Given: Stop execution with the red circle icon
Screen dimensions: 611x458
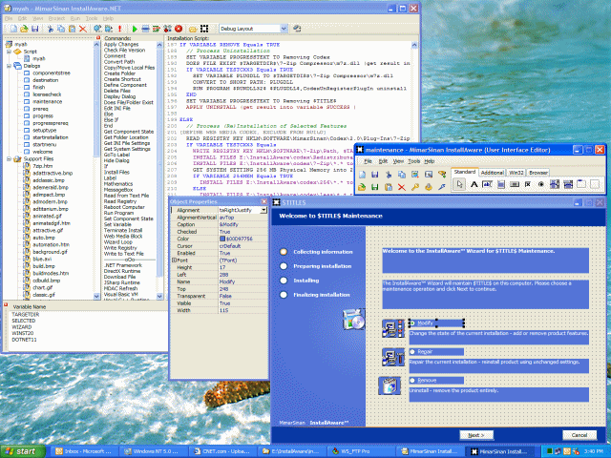Looking at the screenshot, I should coord(179,29).
